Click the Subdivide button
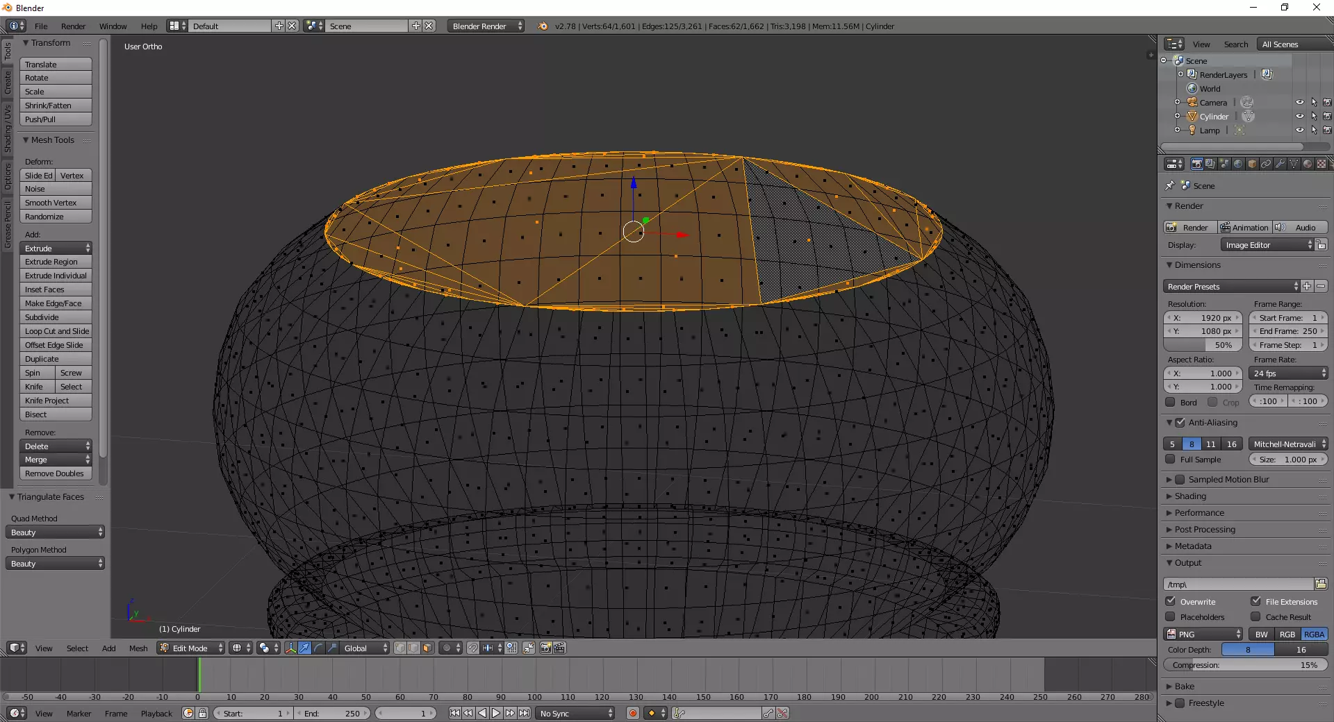The width and height of the screenshot is (1334, 722). [x=56, y=317]
